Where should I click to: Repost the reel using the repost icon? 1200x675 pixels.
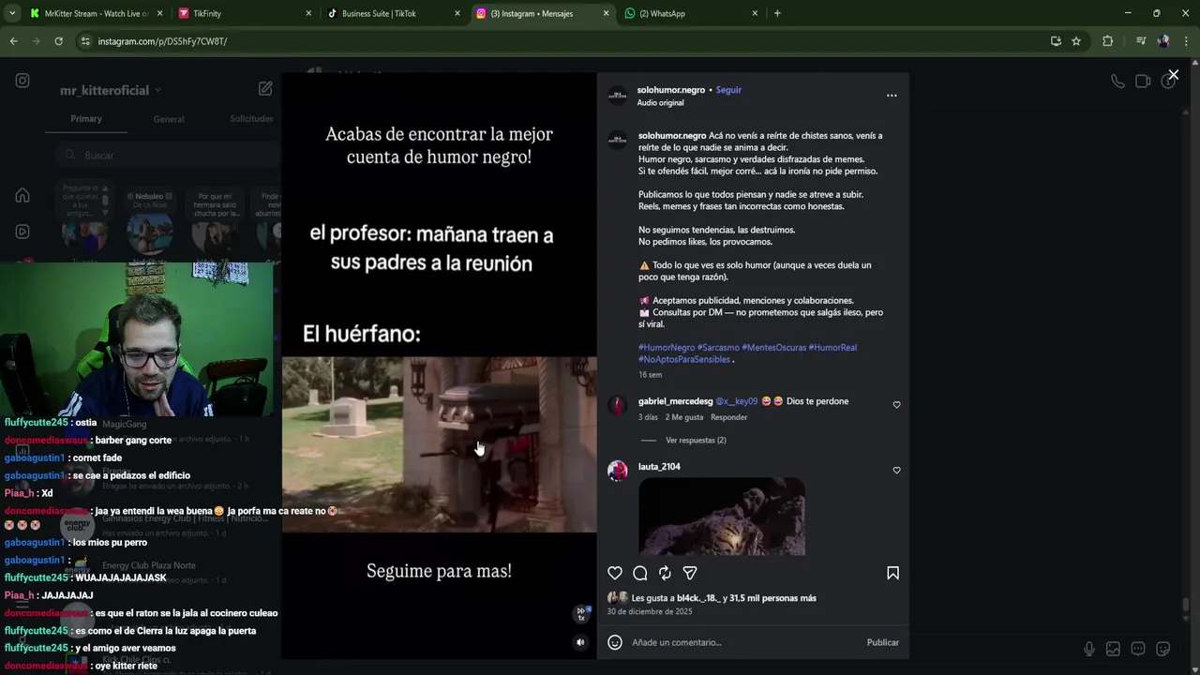point(665,573)
